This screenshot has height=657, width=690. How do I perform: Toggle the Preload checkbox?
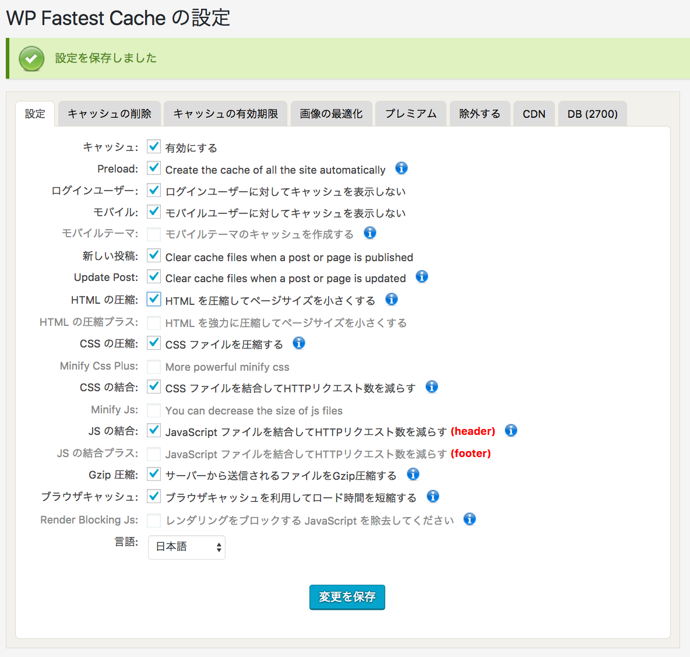pyautogui.click(x=154, y=168)
